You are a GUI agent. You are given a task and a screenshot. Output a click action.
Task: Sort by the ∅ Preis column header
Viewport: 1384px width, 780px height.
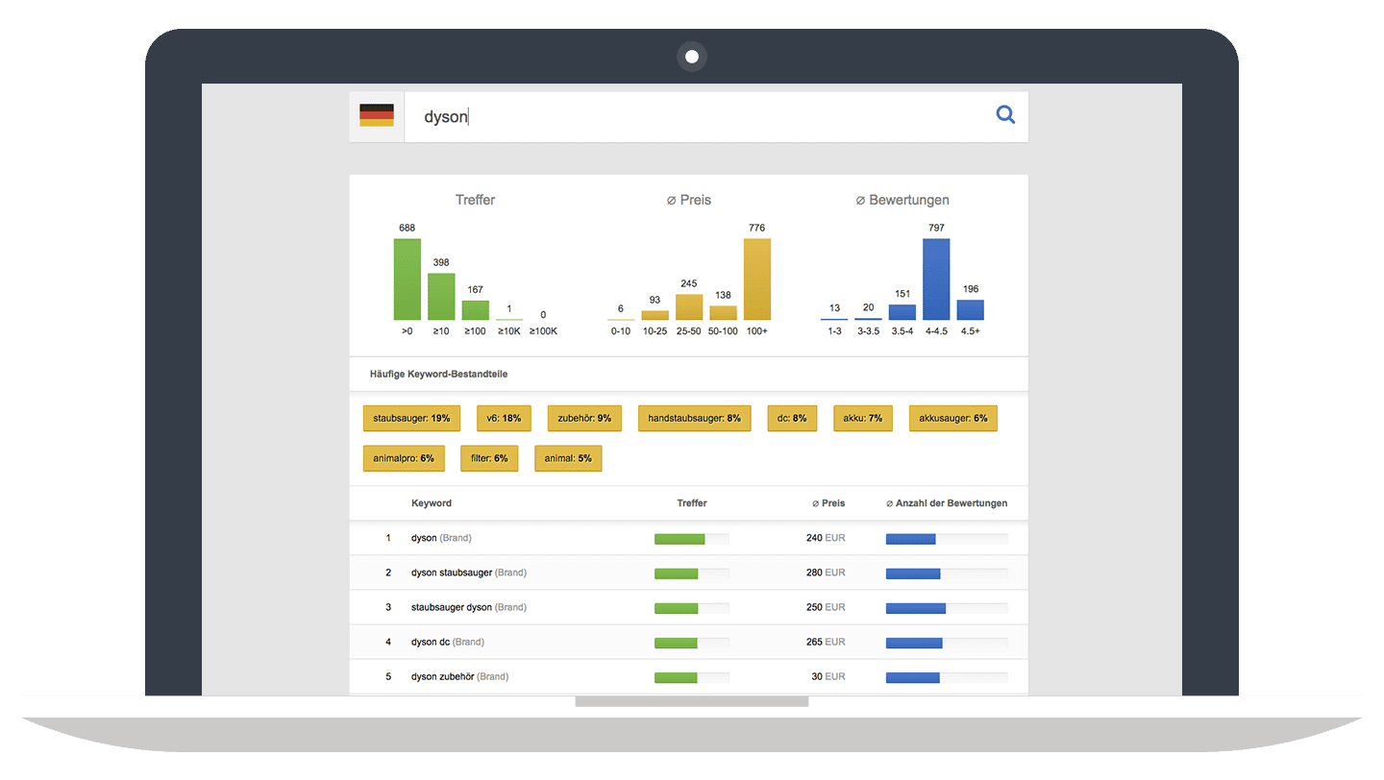coord(828,503)
